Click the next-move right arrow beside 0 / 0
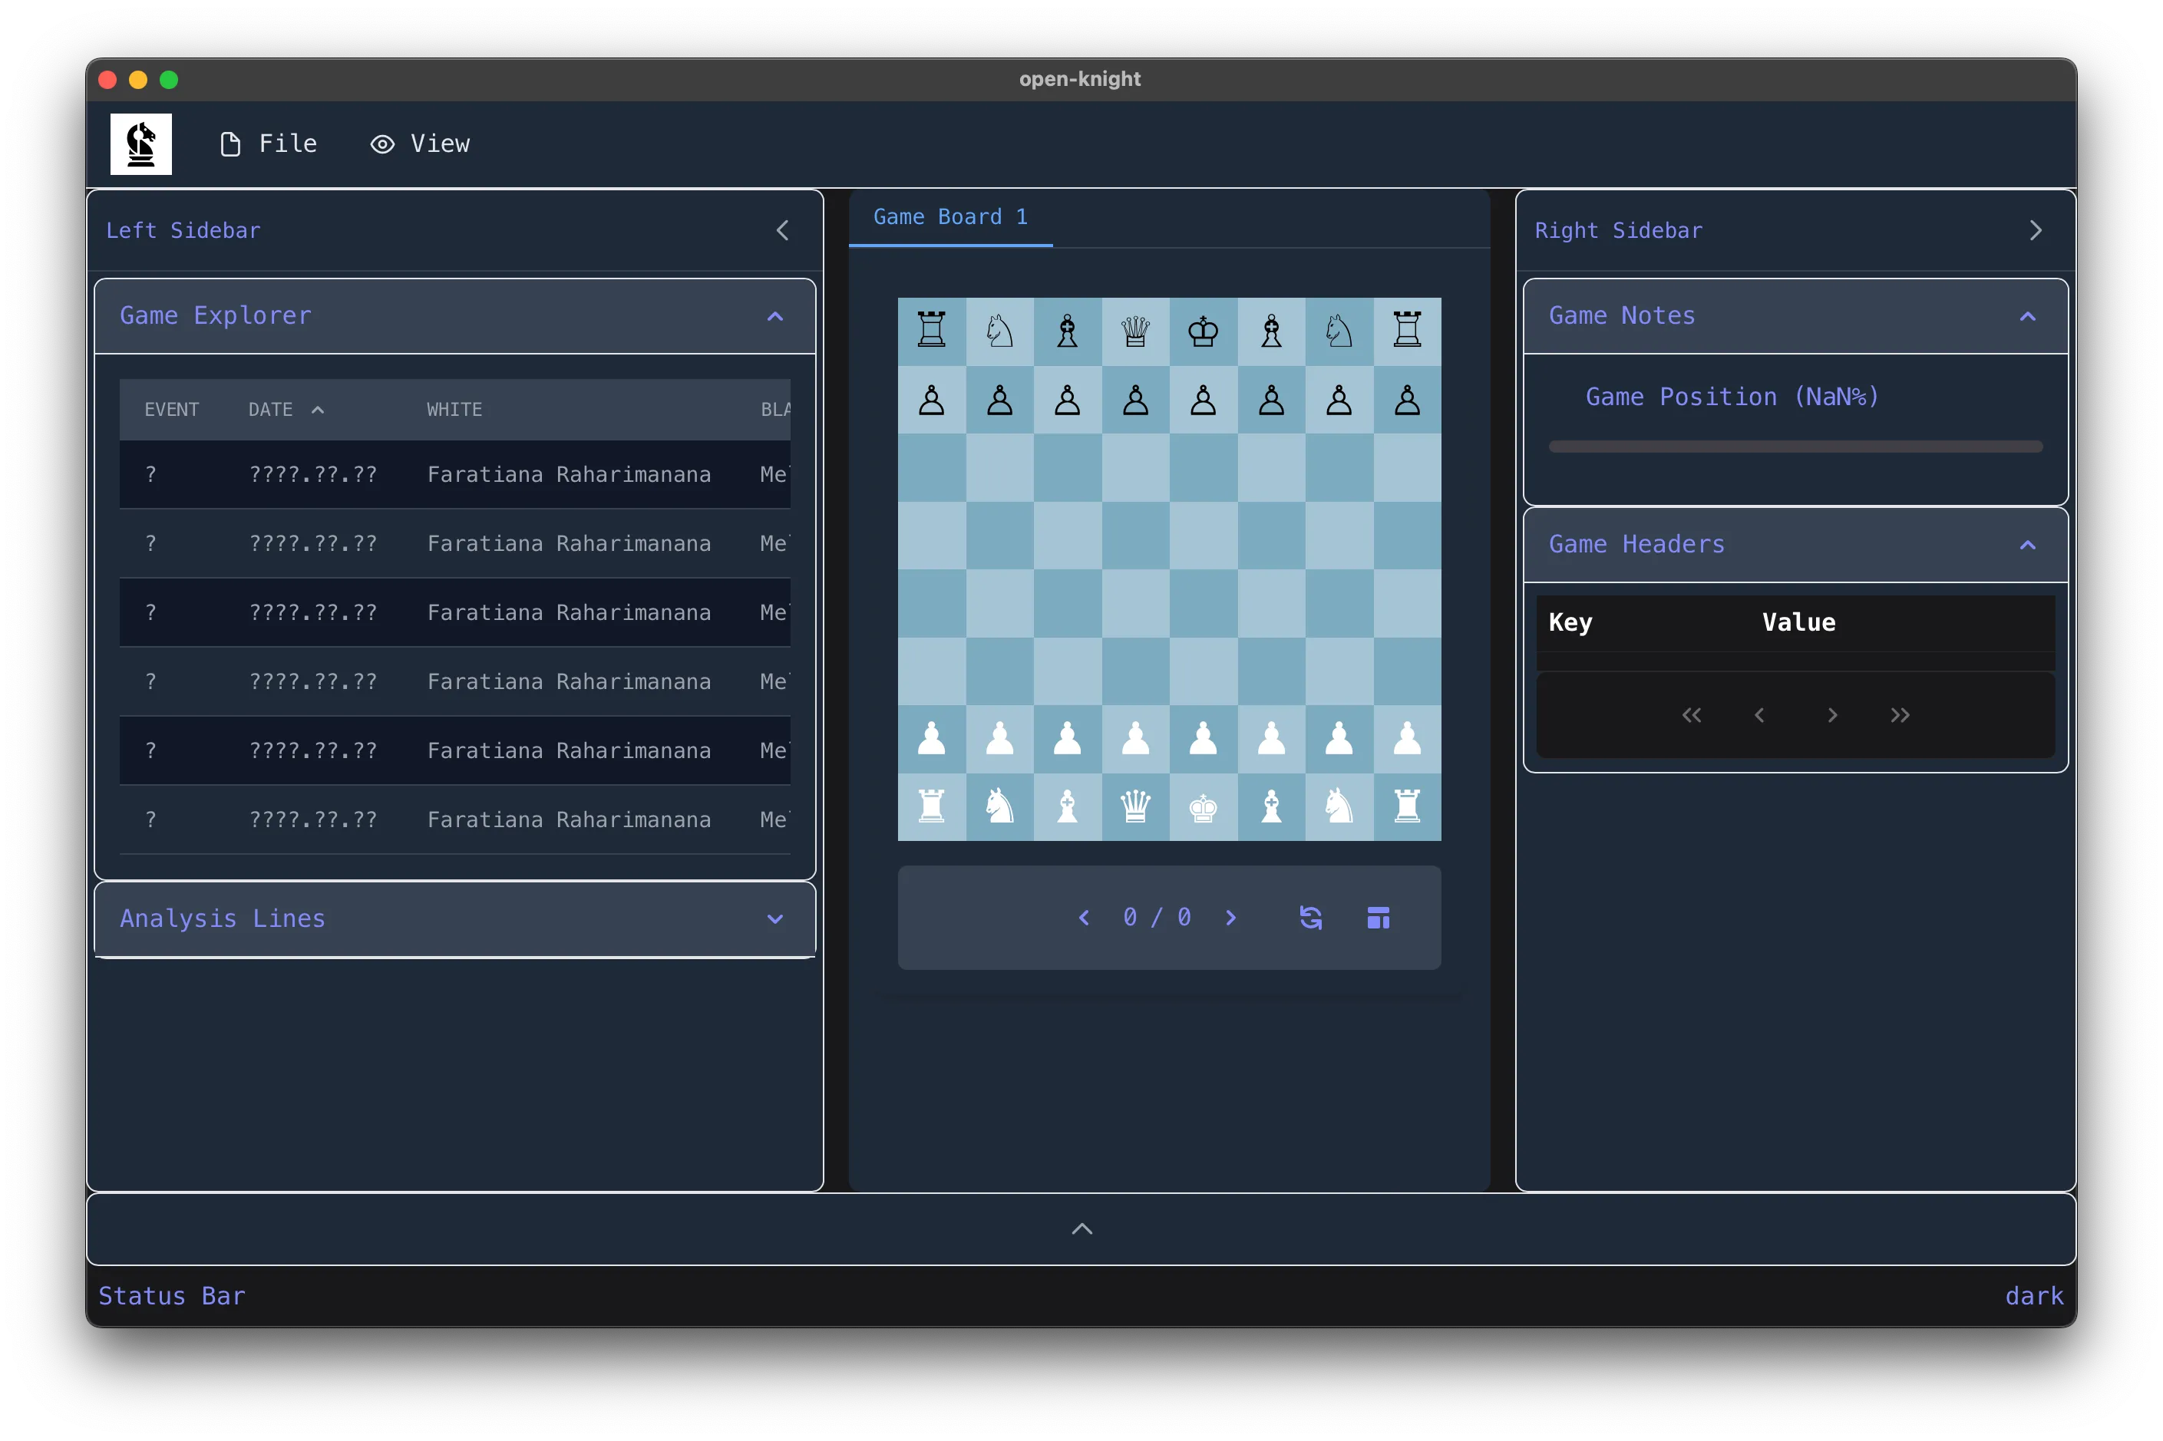 1232,917
